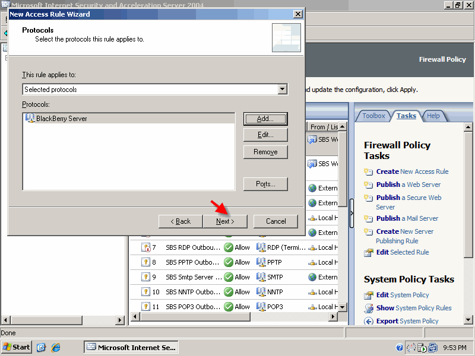Click the rule icon for rule 9
Image resolution: width=475 pixels, height=356 pixels.
[x=145, y=277]
